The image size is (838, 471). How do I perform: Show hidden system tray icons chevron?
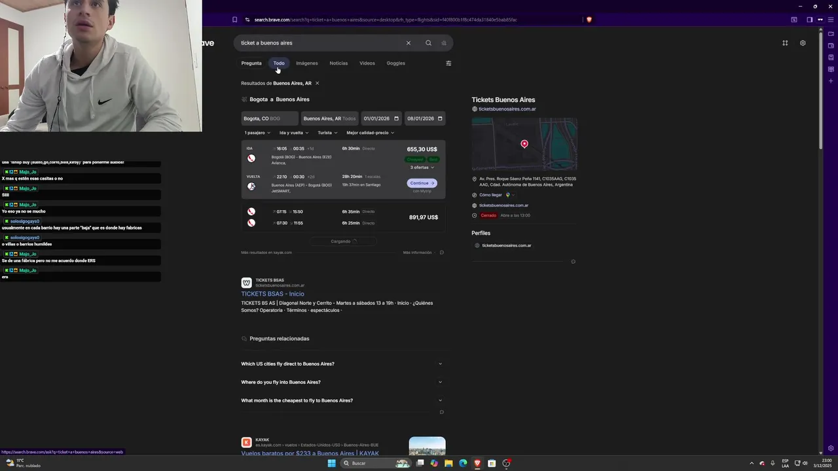tap(752, 463)
